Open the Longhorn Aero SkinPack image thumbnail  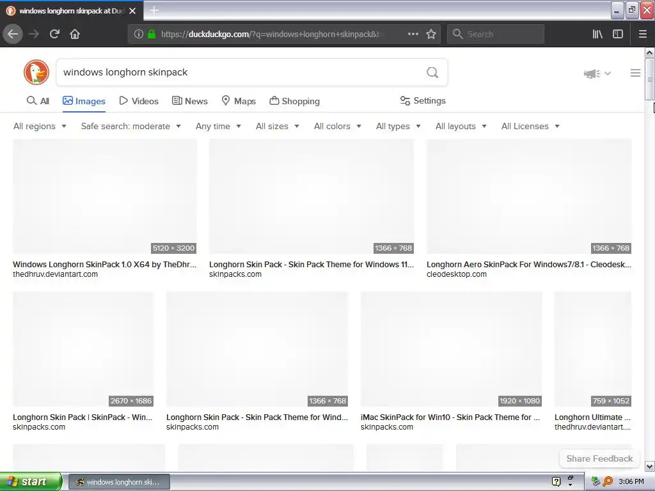point(529,196)
